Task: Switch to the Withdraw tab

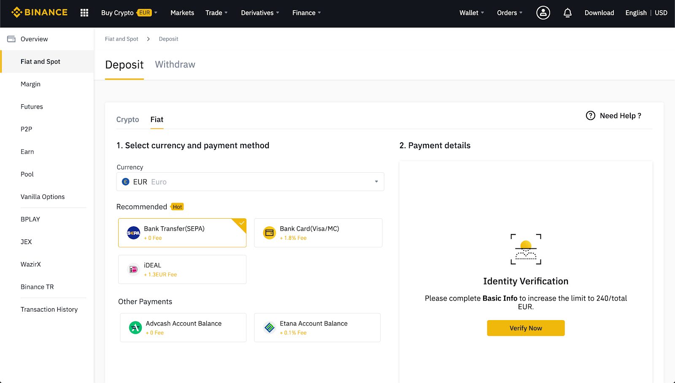Action: [175, 65]
